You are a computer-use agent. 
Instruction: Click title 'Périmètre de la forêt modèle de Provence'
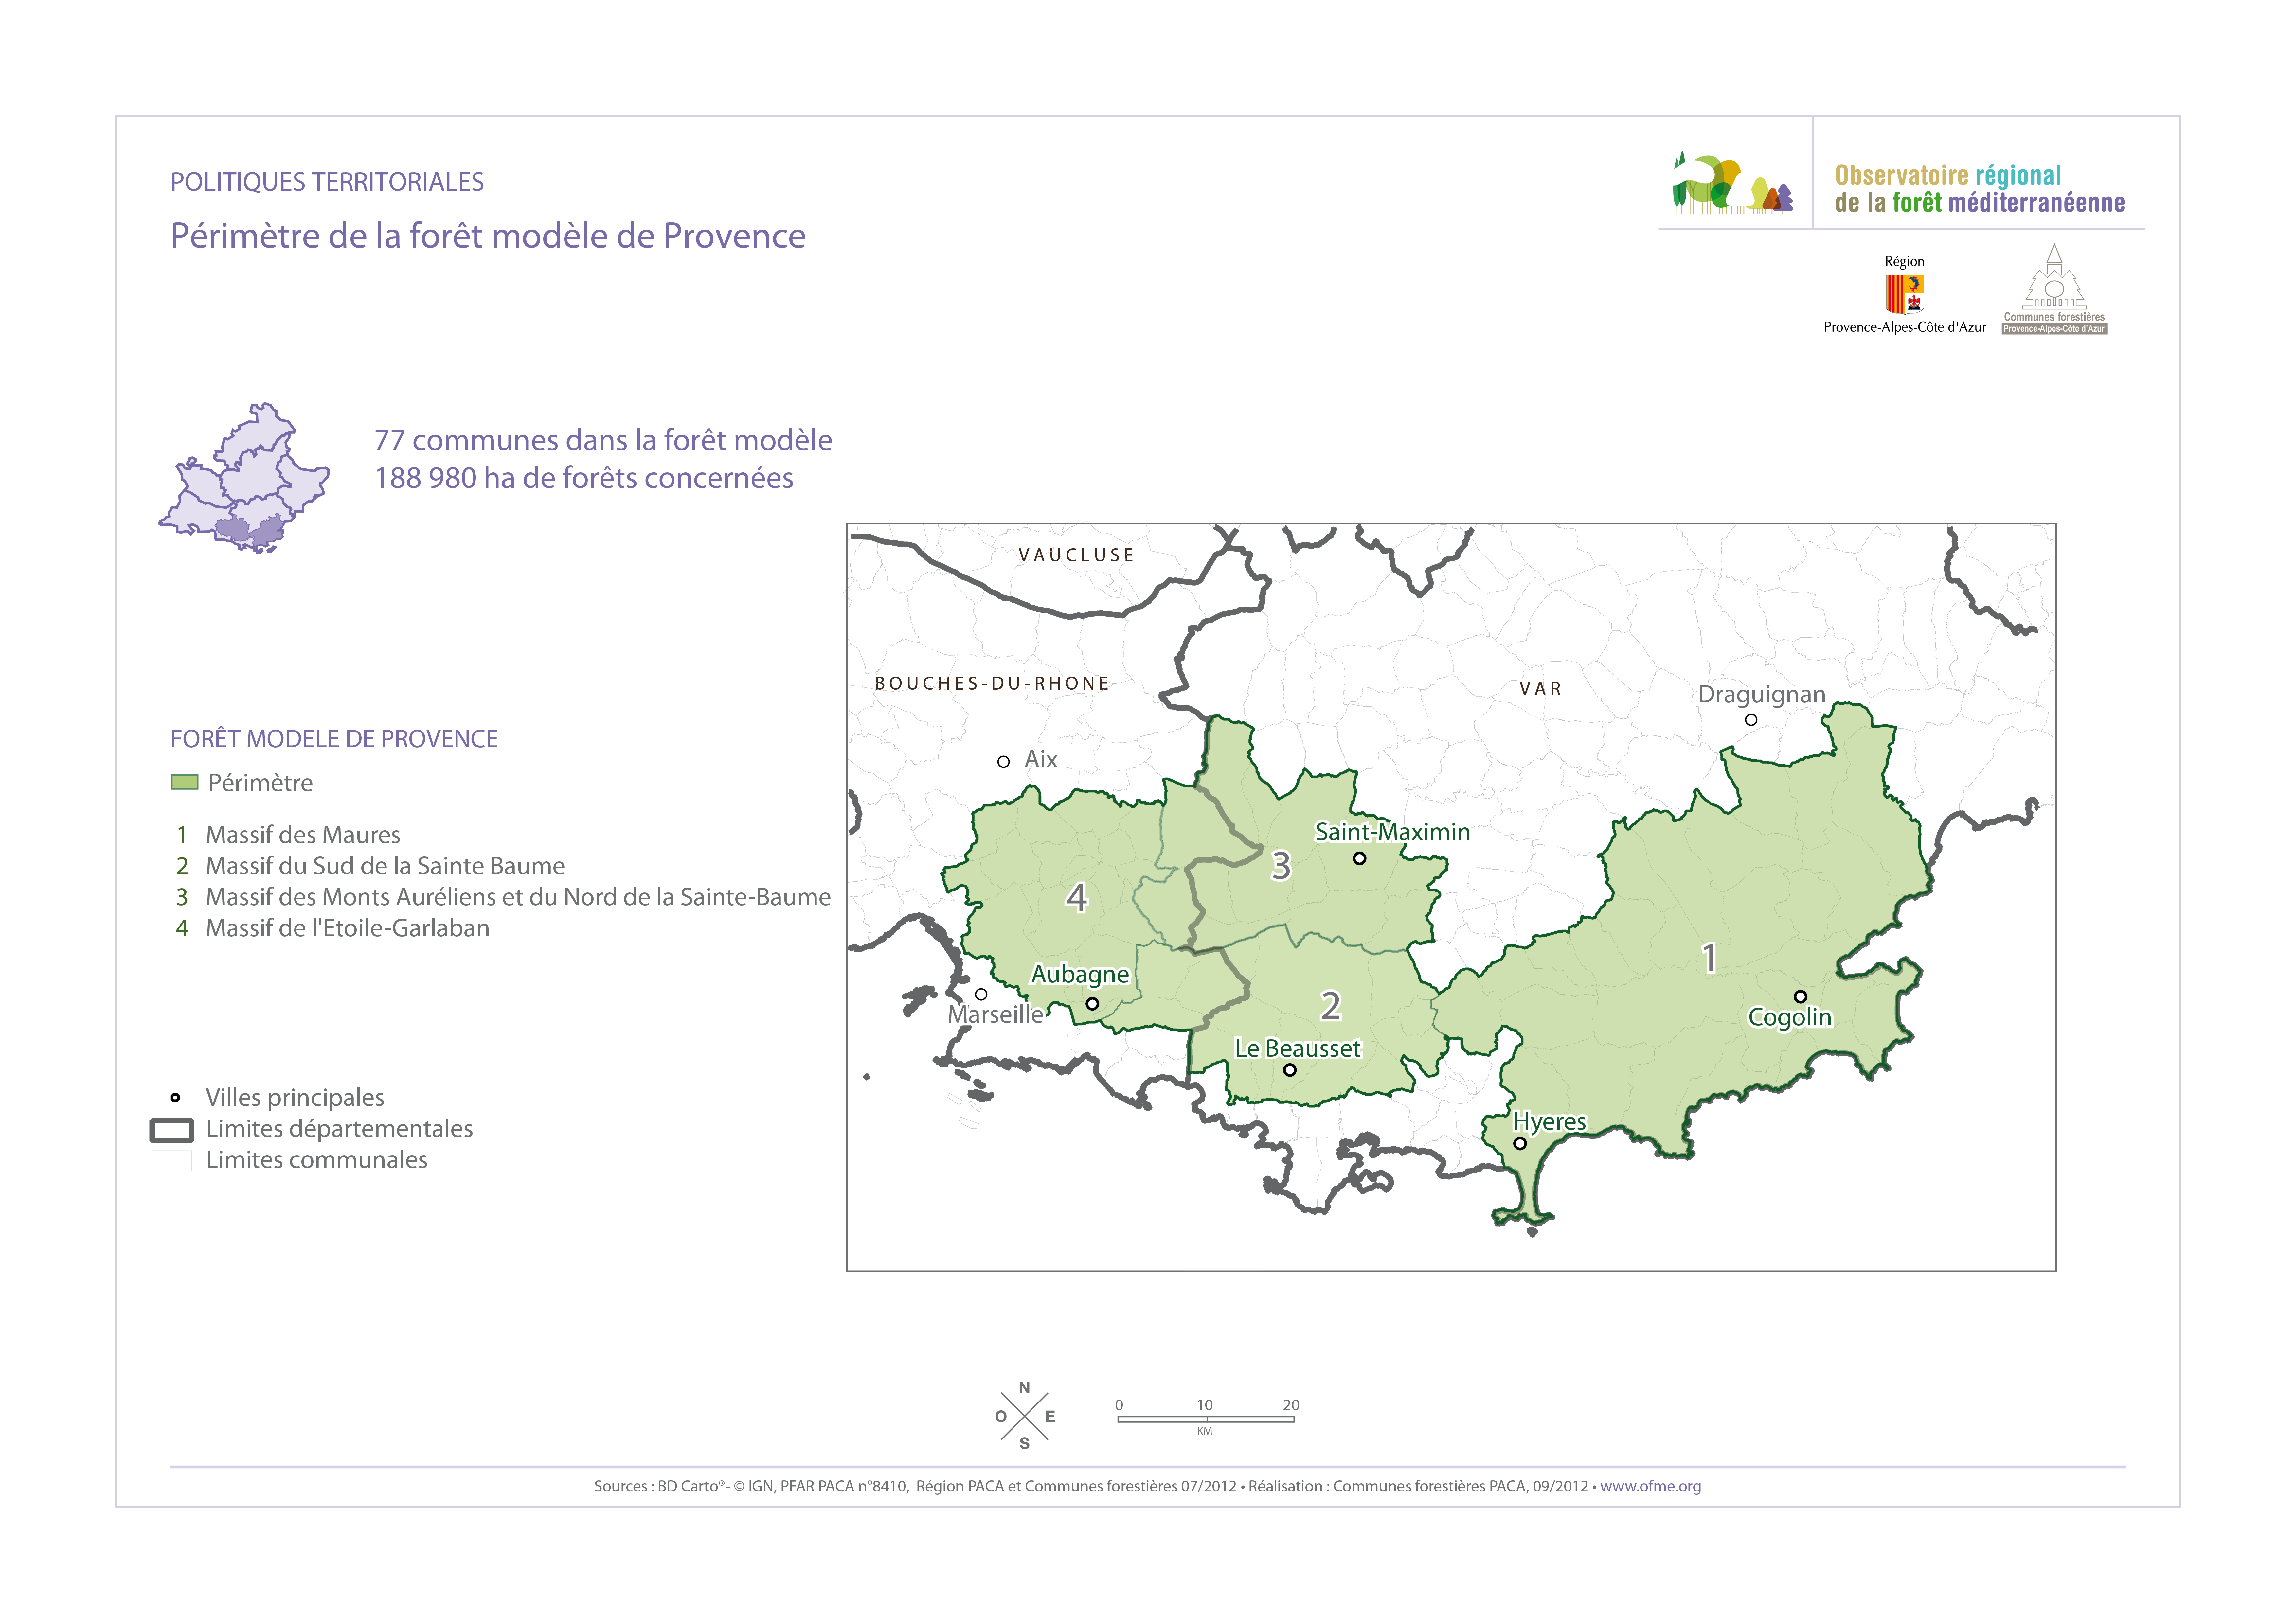coord(488,236)
